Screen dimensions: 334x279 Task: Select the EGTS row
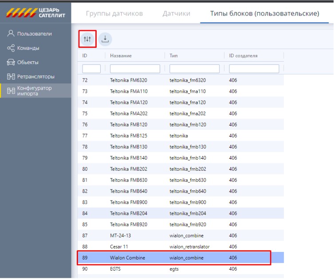(x=181, y=269)
